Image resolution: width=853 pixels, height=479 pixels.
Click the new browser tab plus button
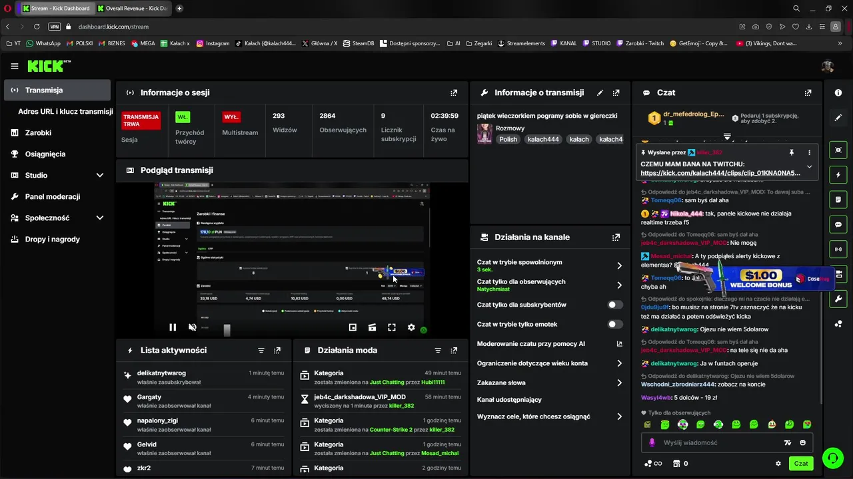coord(179,9)
